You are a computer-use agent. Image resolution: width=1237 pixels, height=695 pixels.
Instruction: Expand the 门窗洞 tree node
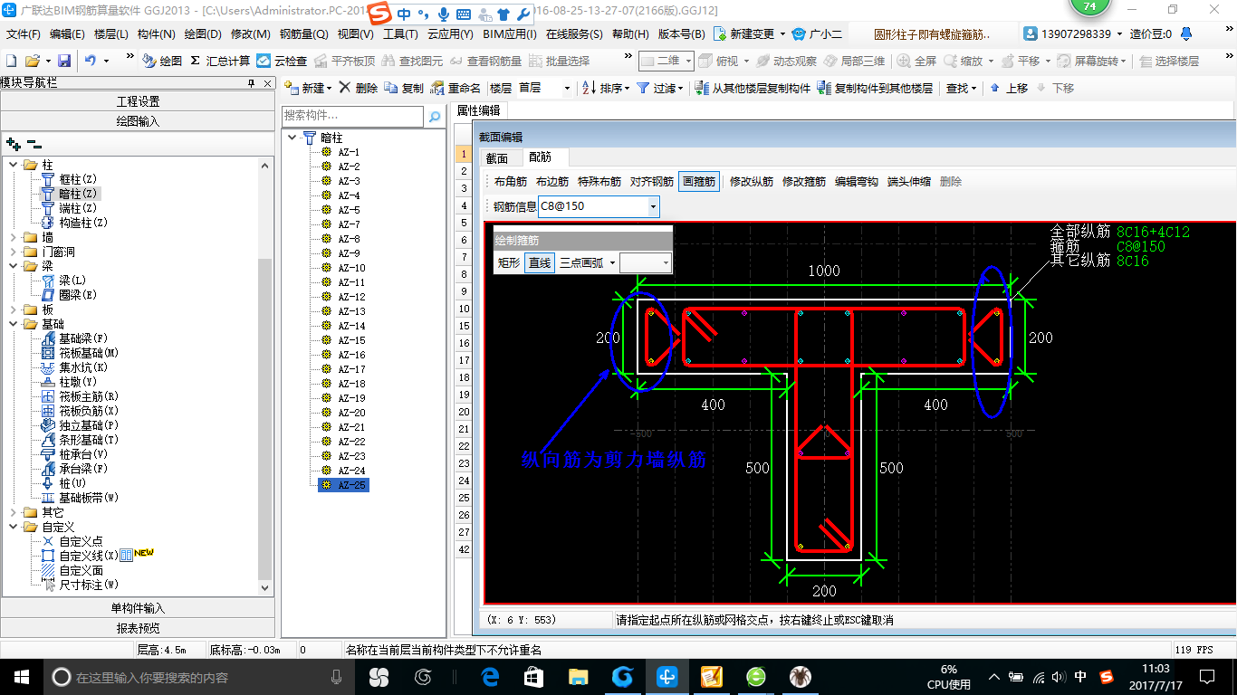pos(14,252)
